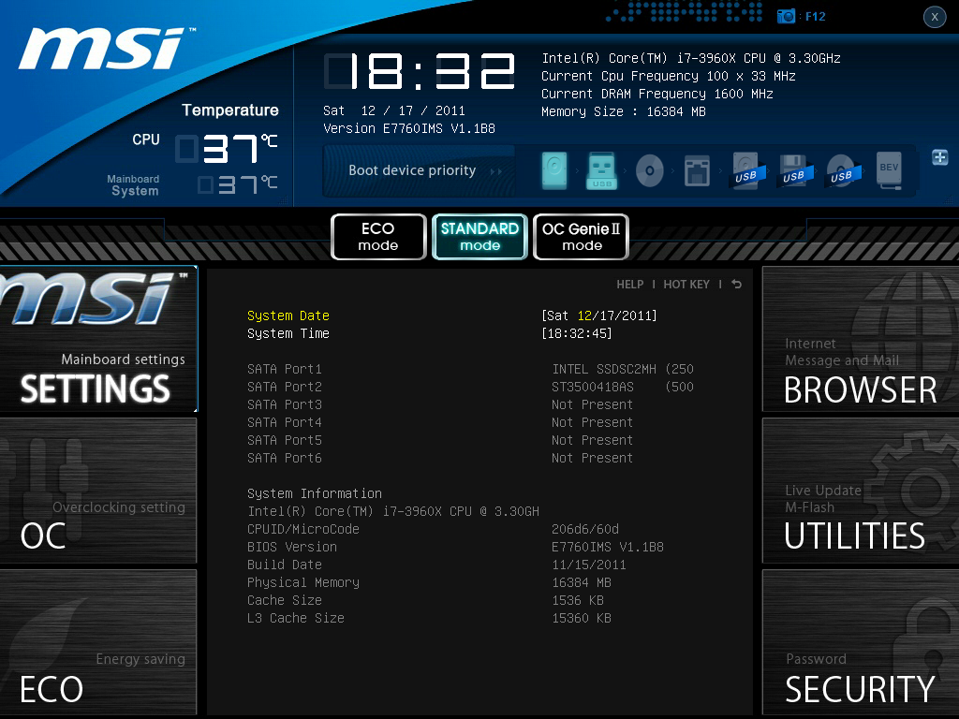This screenshot has height=719, width=959.
Task: Open the SETTINGS mainboard settings panel
Action: coord(98,339)
